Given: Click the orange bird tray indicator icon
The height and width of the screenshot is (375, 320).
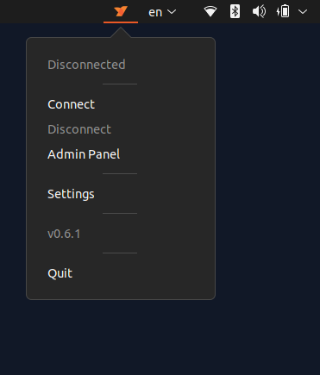Looking at the screenshot, I should 121,11.
